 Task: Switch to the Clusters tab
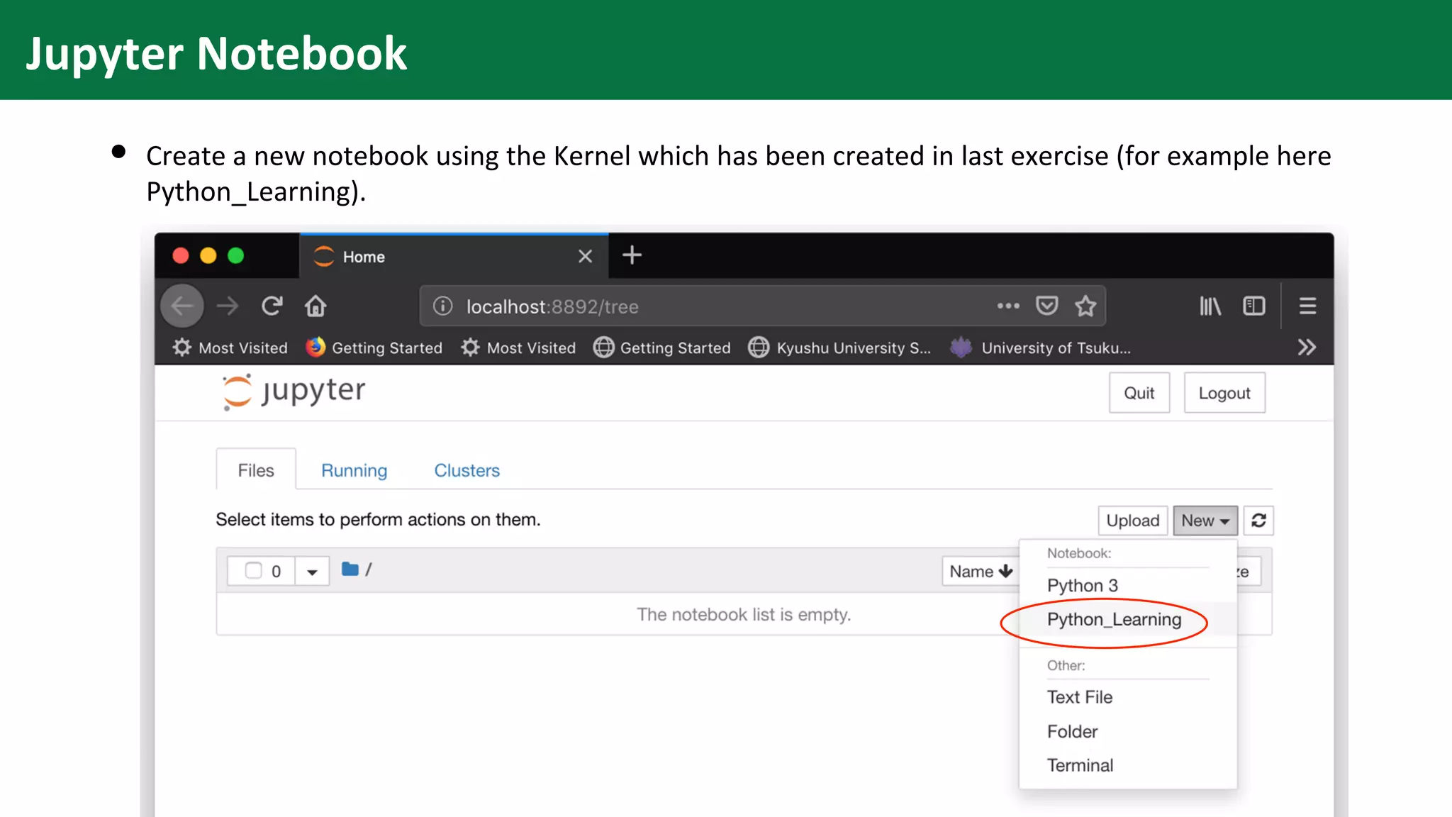[x=467, y=470]
